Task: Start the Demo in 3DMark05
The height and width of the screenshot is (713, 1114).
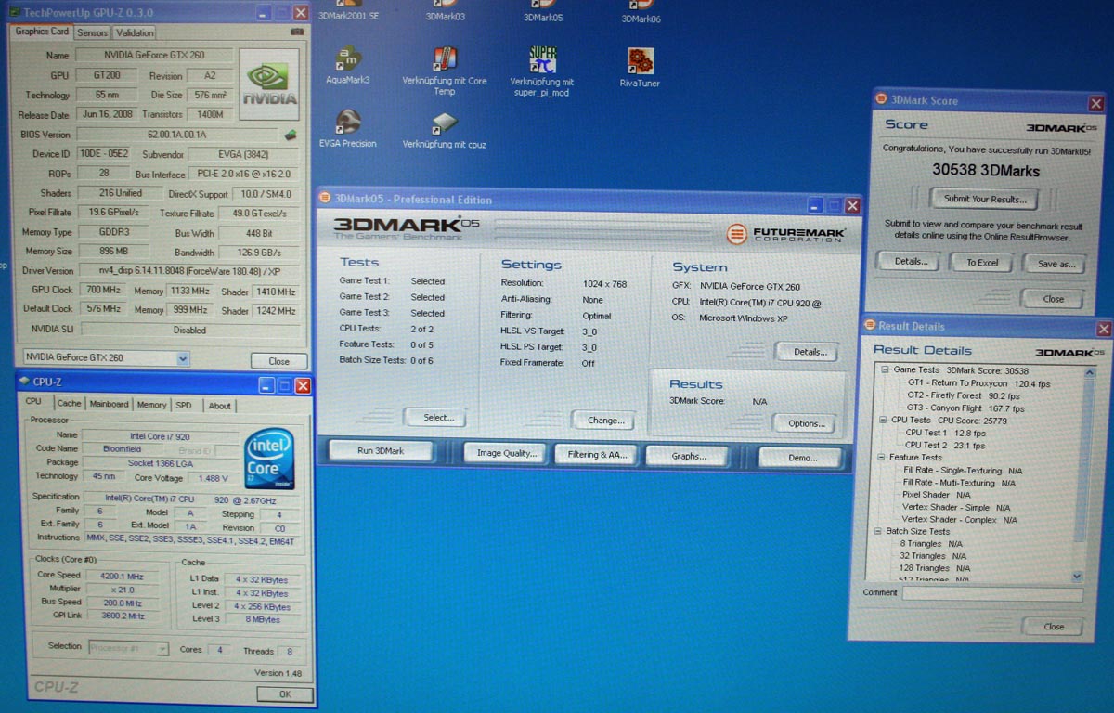Action: pos(802,457)
